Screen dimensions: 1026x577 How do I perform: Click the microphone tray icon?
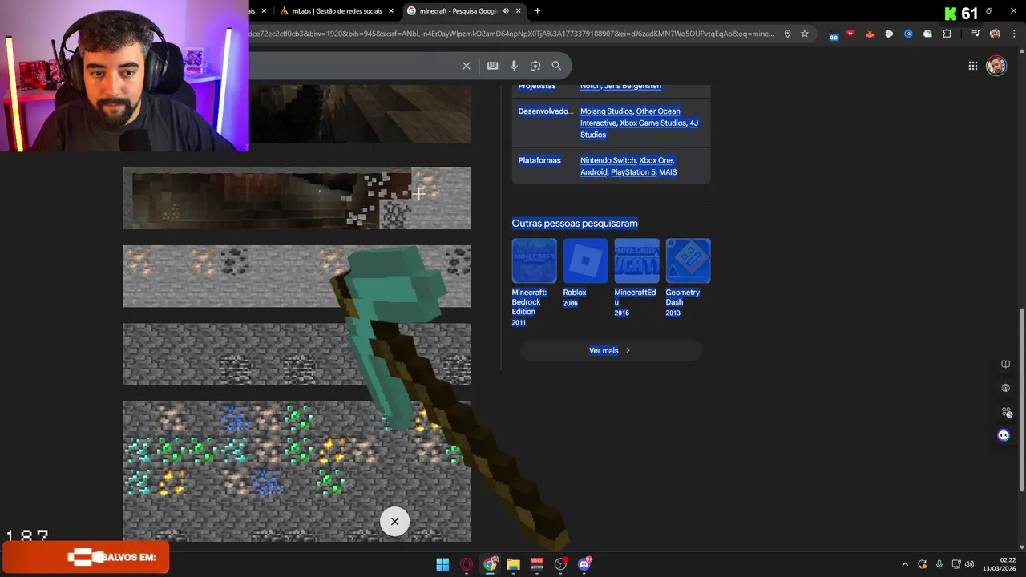[x=939, y=564]
